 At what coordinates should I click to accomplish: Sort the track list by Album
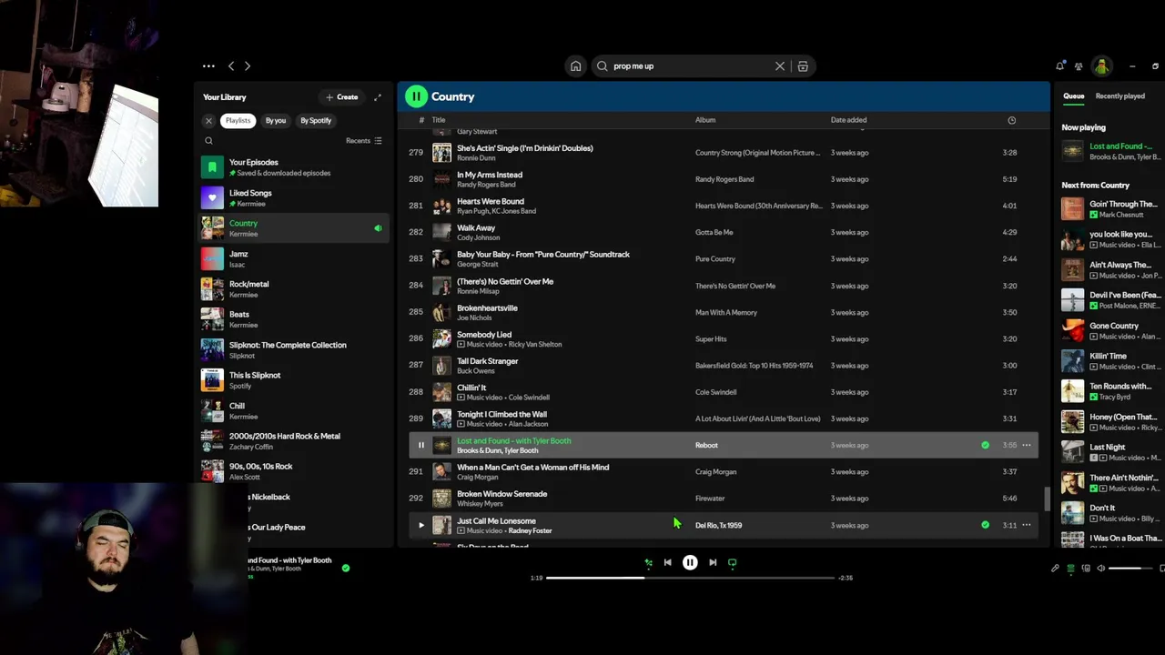click(705, 120)
